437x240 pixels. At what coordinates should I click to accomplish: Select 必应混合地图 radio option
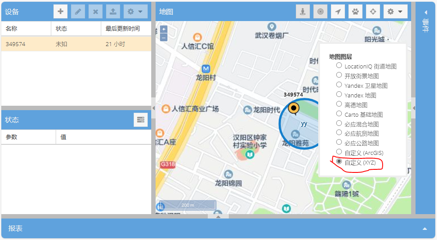(x=339, y=123)
